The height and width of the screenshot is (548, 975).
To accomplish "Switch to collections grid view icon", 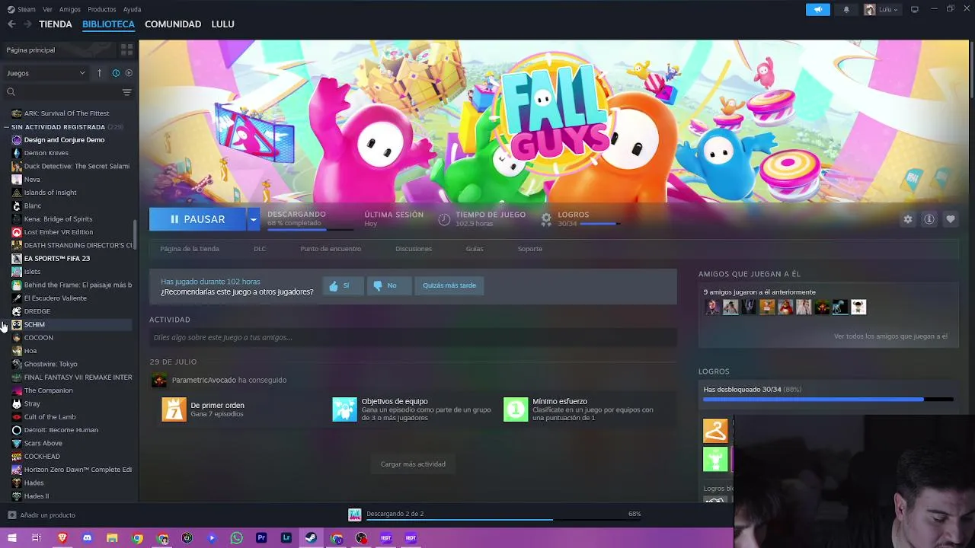I will (x=126, y=49).
